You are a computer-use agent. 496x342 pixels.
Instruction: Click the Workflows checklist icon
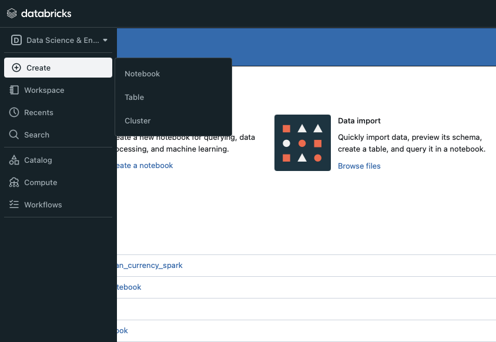[15, 204]
